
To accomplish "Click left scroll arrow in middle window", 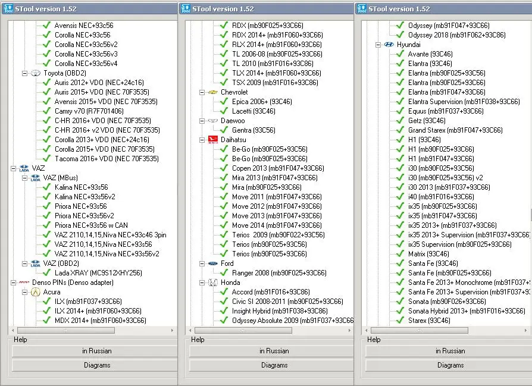I will (x=190, y=330).
